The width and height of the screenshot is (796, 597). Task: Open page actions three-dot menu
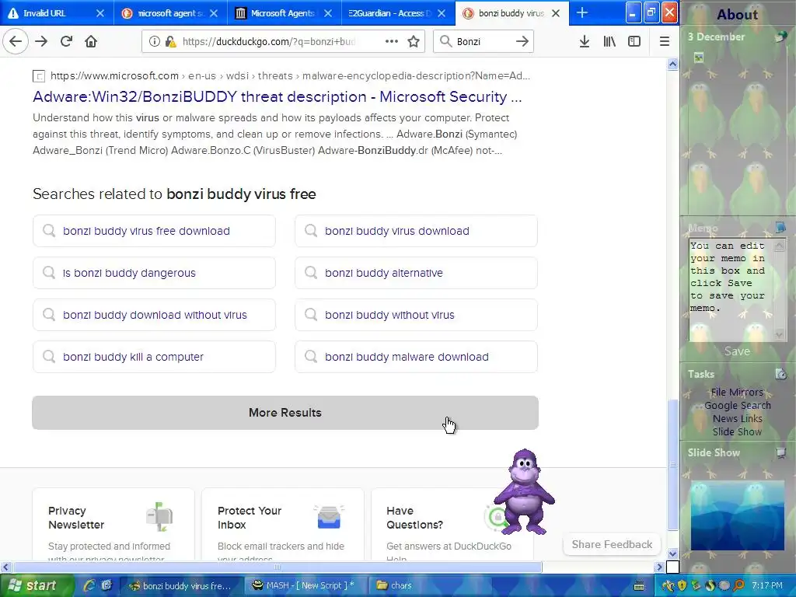tap(392, 41)
